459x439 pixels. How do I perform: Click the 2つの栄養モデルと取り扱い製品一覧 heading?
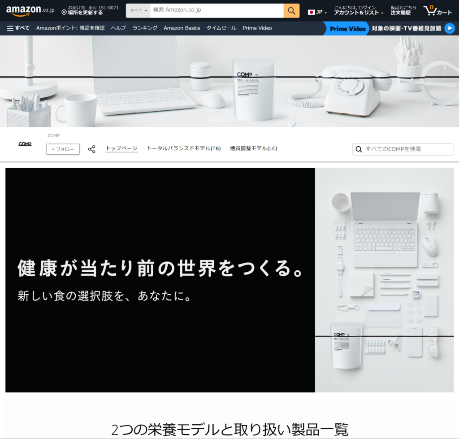(x=230, y=430)
